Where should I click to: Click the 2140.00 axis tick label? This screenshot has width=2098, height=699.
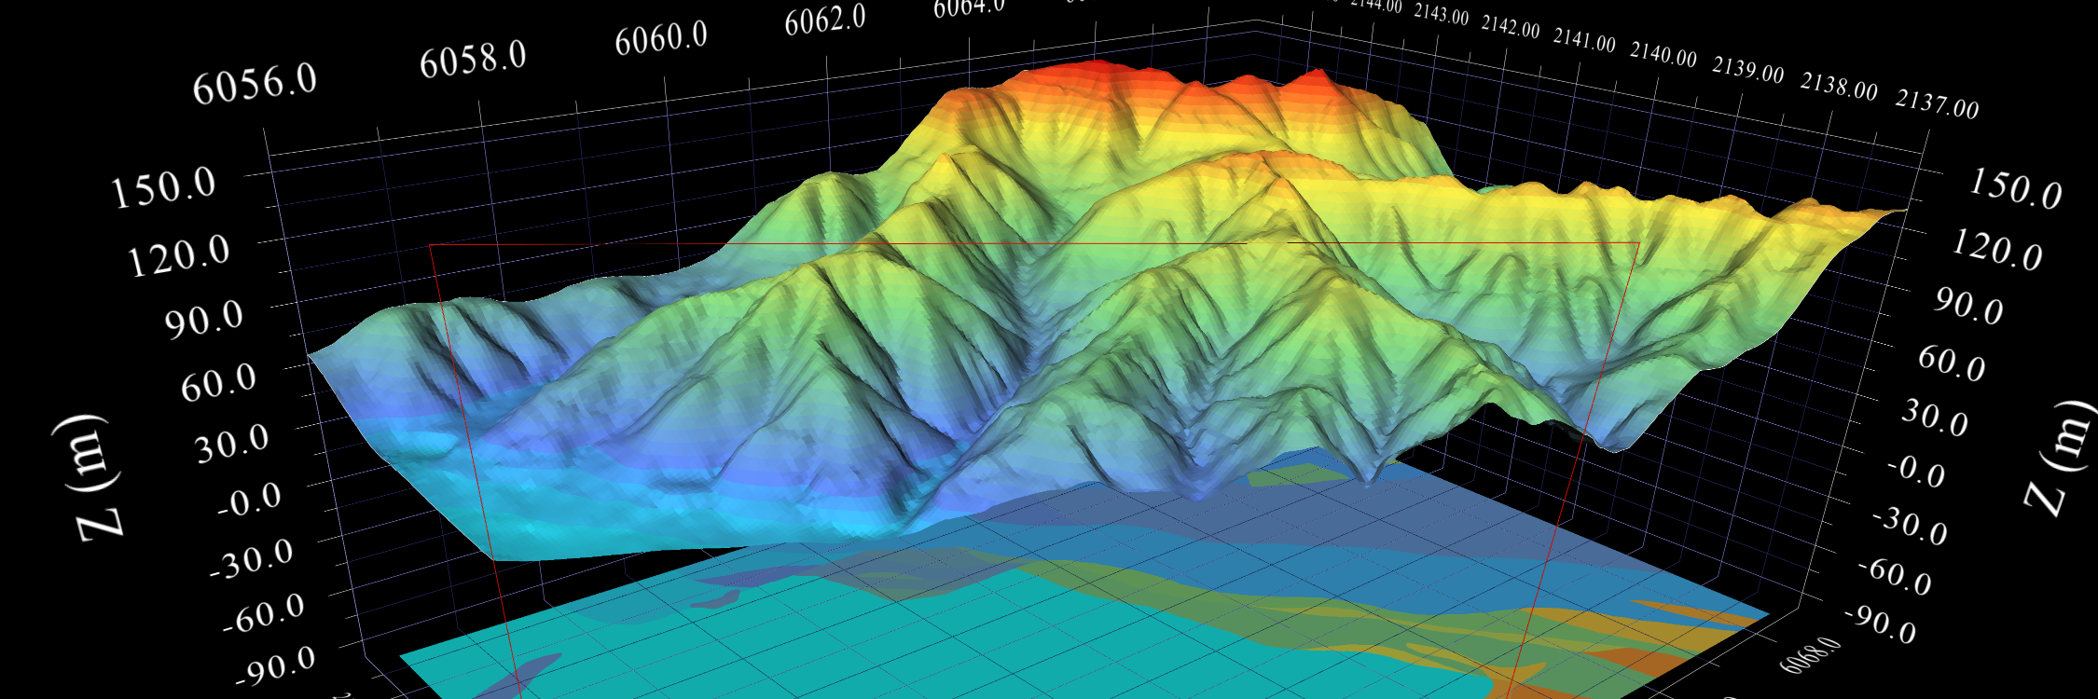point(1663,54)
